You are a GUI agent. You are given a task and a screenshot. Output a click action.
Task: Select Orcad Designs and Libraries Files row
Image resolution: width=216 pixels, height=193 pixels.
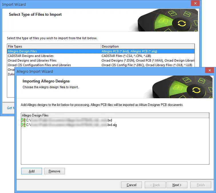101,60
